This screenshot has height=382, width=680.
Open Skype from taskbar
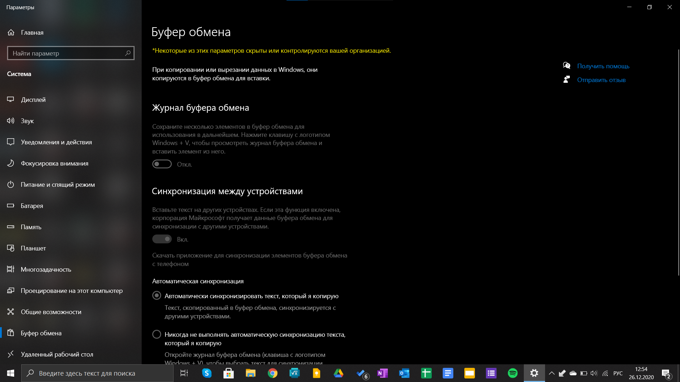pyautogui.click(x=207, y=373)
